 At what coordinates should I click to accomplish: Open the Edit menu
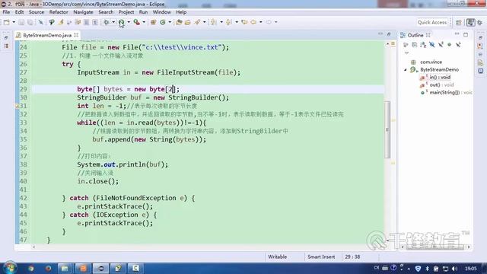pyautogui.click(x=19, y=12)
